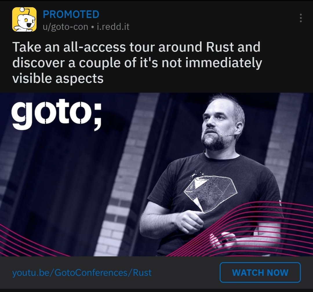Open the post titled "Take an all-access tour around Rust"
Screen dimensions: 313x292
point(137,63)
